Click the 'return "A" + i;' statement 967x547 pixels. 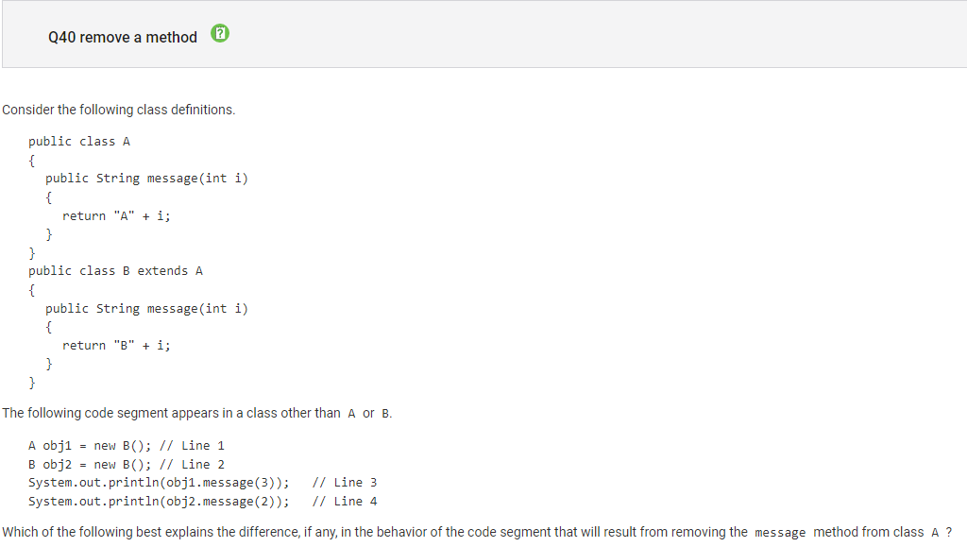(116, 215)
